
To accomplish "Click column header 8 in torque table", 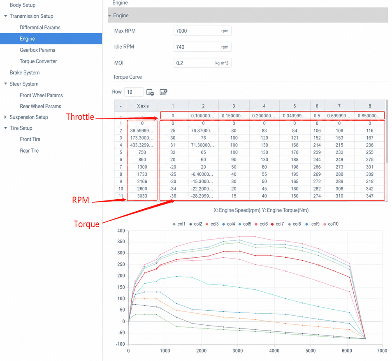I will 370,106.
